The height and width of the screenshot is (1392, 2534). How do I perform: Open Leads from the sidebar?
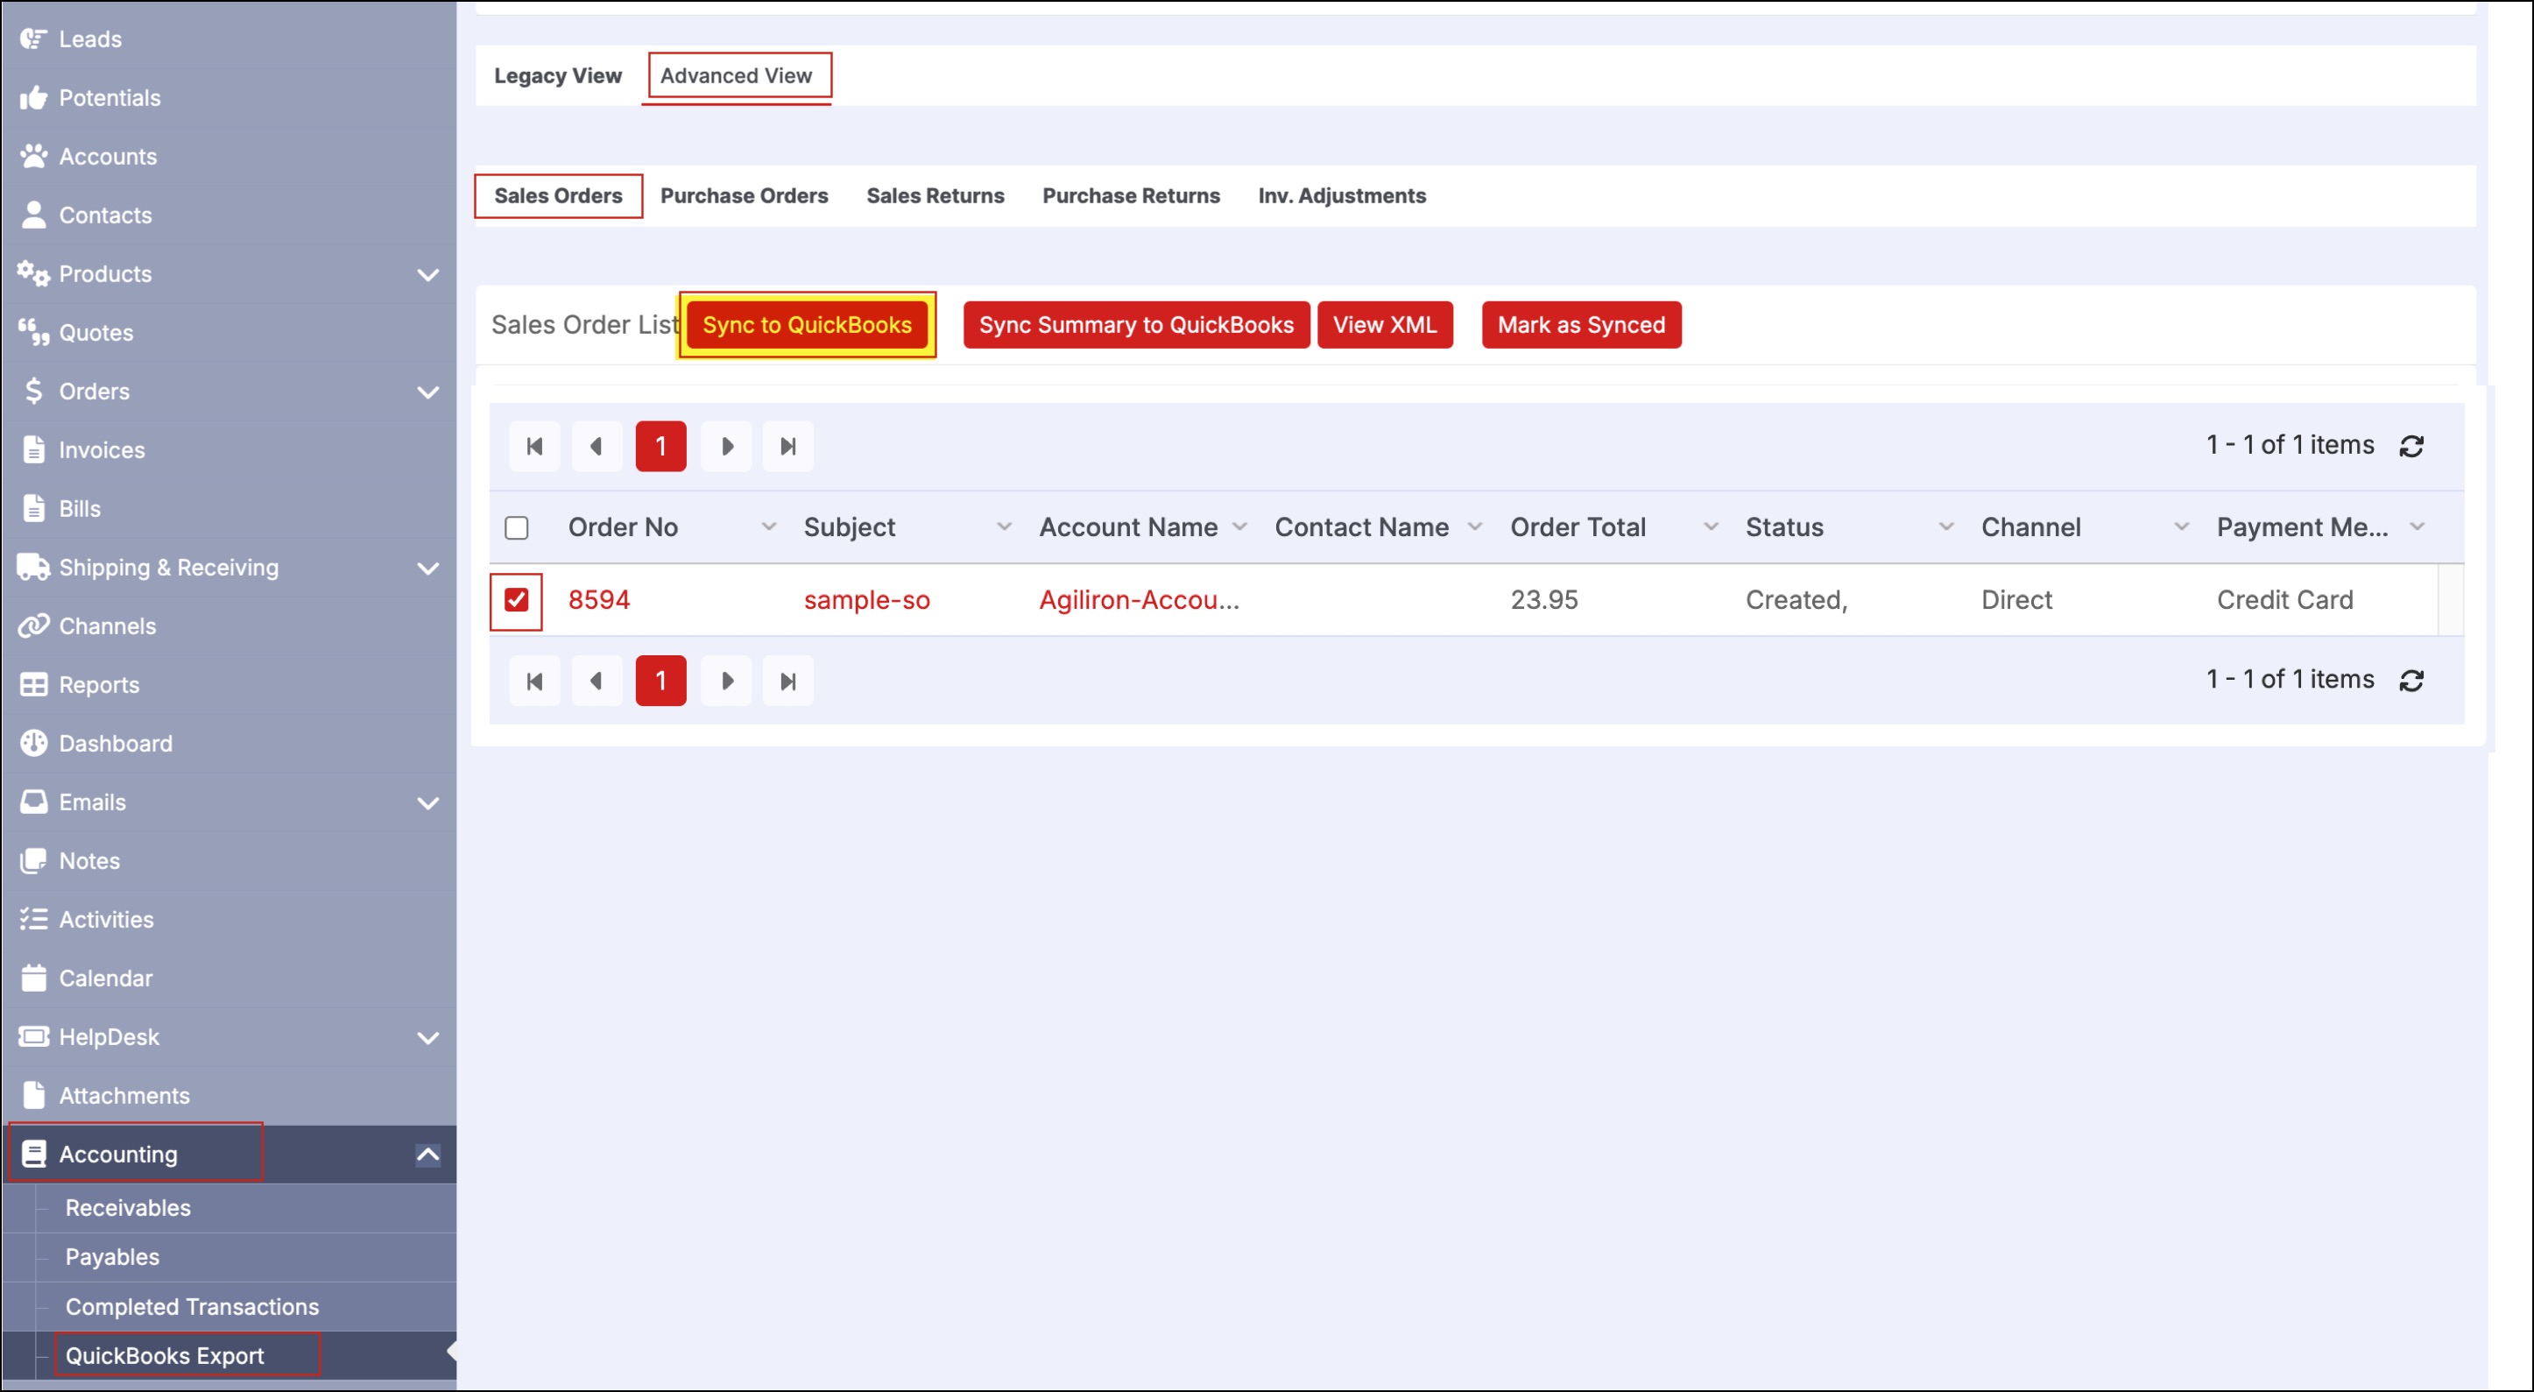pyautogui.click(x=89, y=39)
